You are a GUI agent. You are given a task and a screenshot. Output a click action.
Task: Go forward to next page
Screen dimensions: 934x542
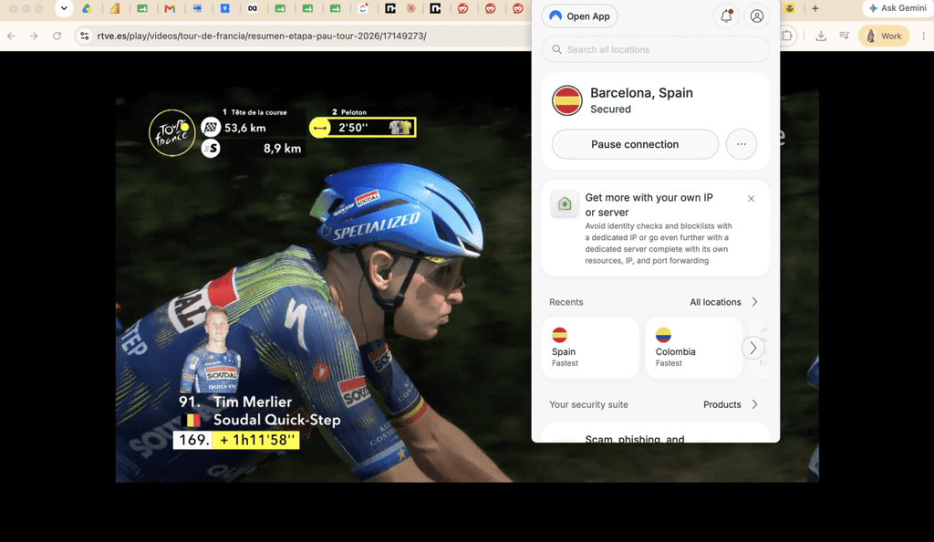tap(34, 36)
